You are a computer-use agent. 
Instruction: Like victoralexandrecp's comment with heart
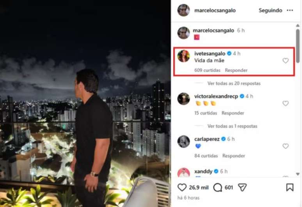[x=286, y=103]
